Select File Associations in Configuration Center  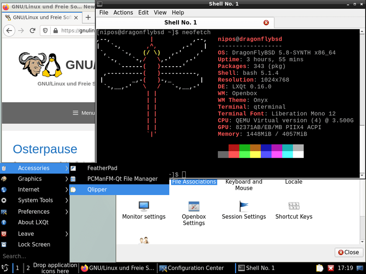tap(194, 182)
